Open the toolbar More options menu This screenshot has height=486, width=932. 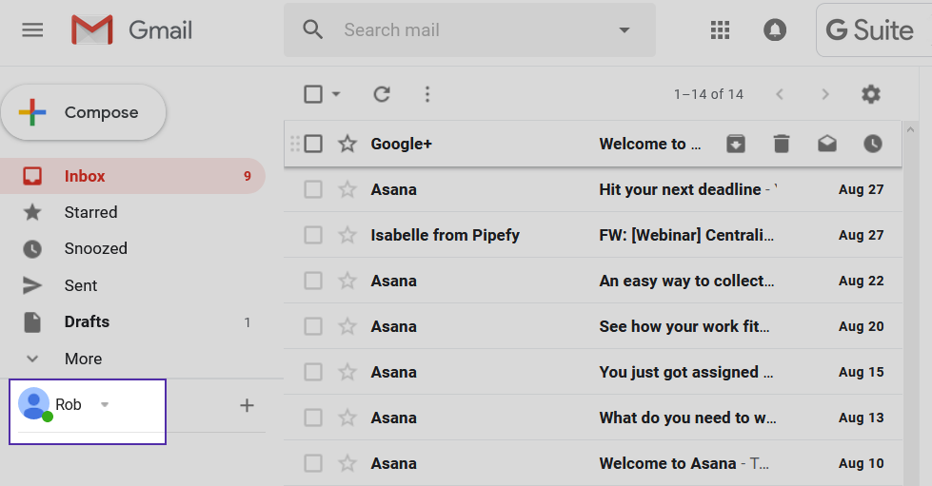coord(426,94)
